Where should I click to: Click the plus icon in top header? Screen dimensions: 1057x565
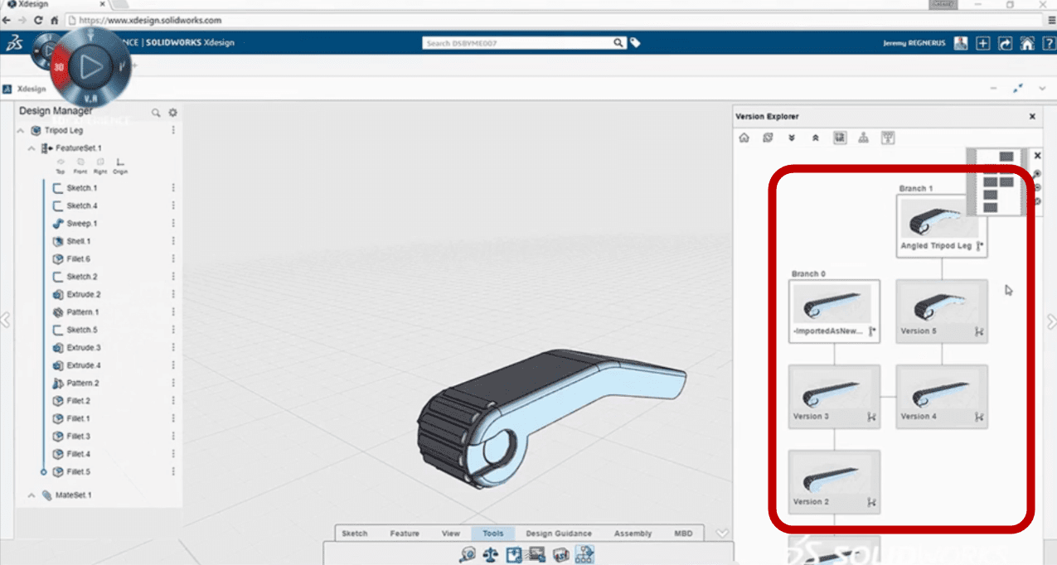(982, 44)
